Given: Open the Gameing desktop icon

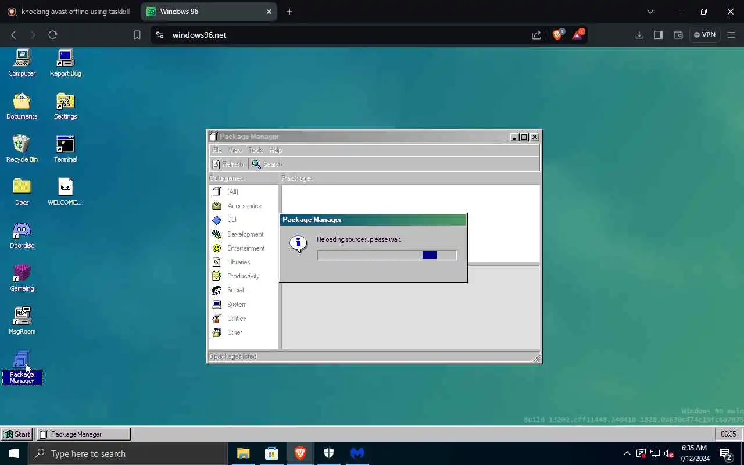Looking at the screenshot, I should [x=22, y=278].
